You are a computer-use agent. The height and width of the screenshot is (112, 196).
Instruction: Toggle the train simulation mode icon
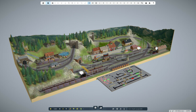[x=48, y=3]
